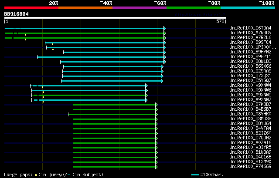Open the UniRef100_B6SX66 label

click(250, 66)
